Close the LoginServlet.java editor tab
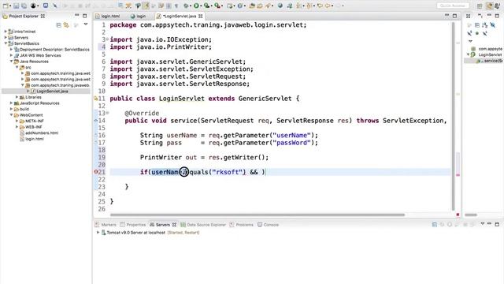The image size is (504, 284). tap(201, 16)
